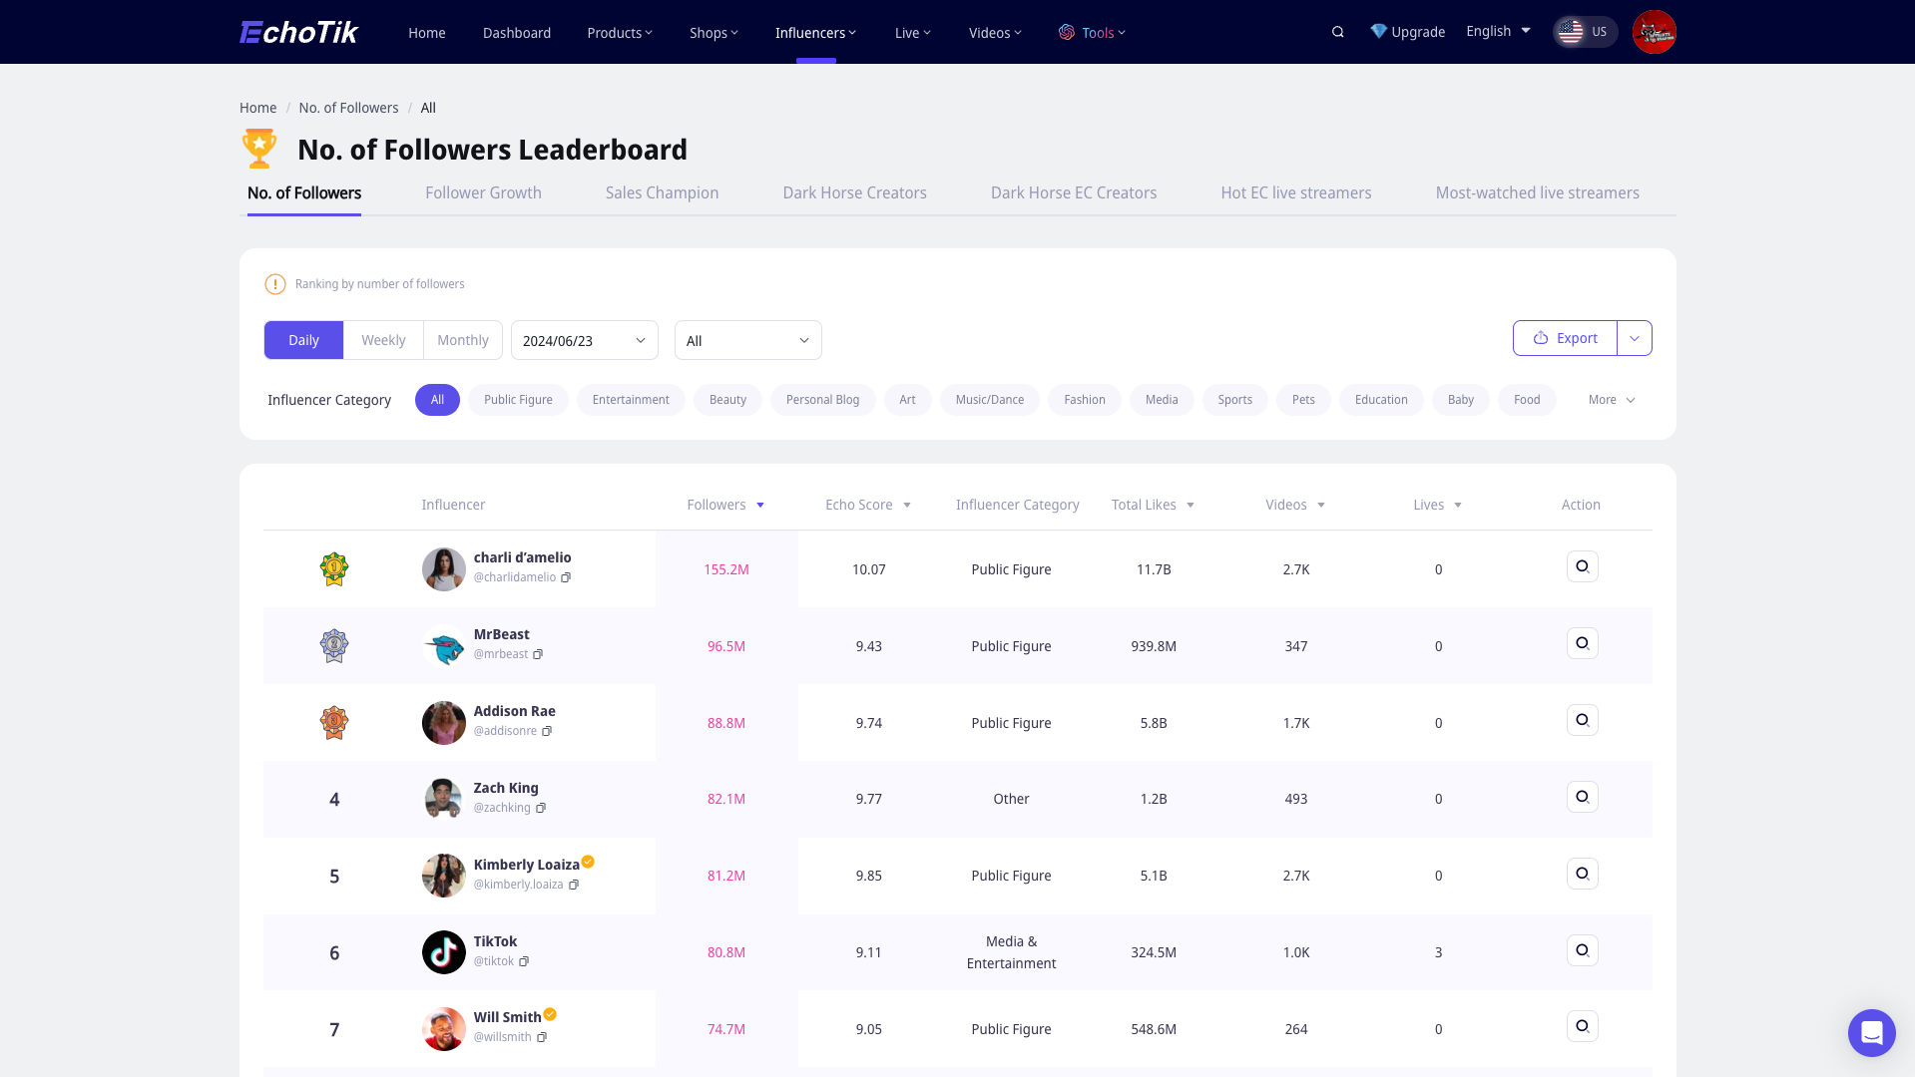Open the Products menu
The height and width of the screenshot is (1077, 1915).
(x=619, y=33)
